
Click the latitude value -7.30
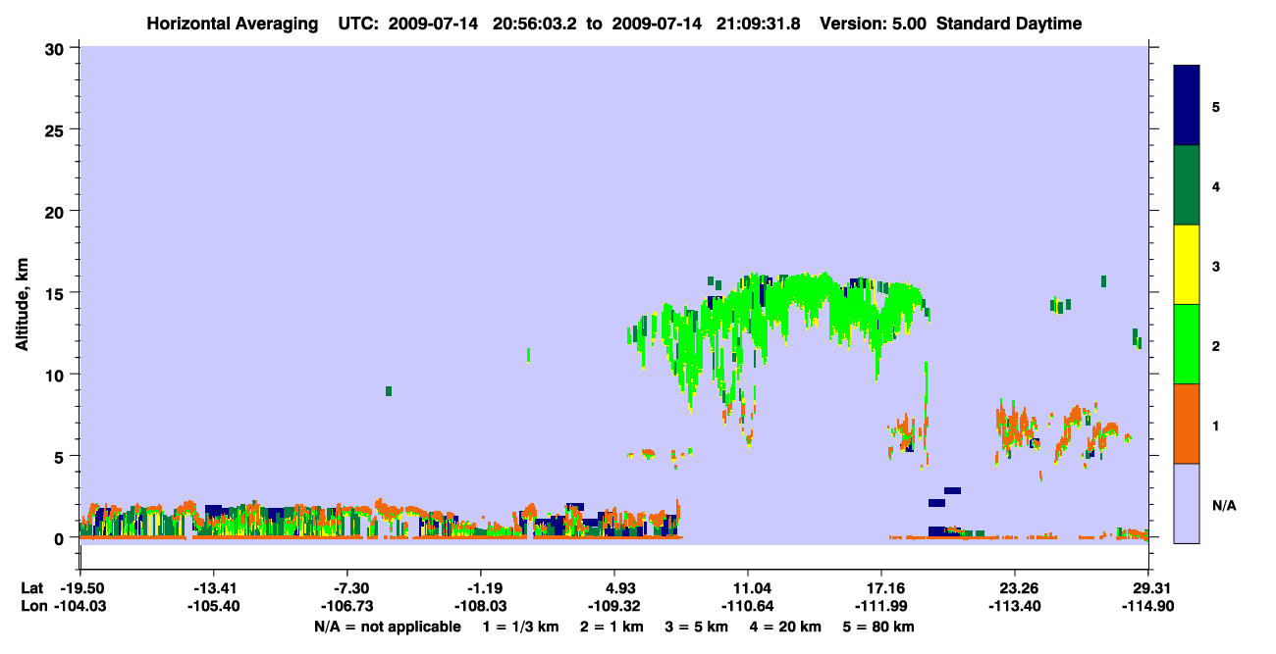(x=347, y=588)
